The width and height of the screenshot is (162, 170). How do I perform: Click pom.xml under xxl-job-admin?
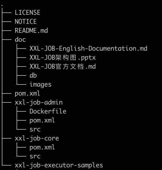42,120
